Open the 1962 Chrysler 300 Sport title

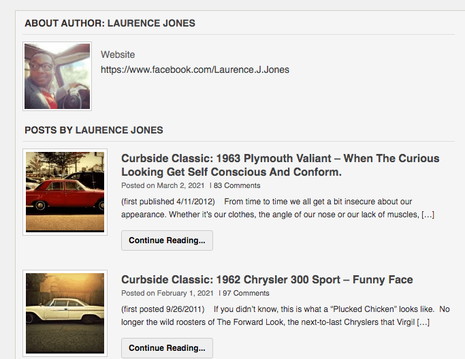coord(267,280)
